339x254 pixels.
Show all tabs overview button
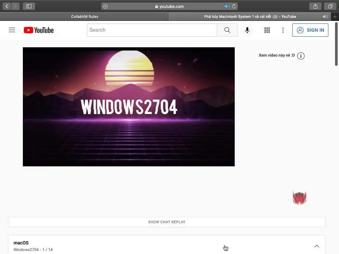pos(330,6)
